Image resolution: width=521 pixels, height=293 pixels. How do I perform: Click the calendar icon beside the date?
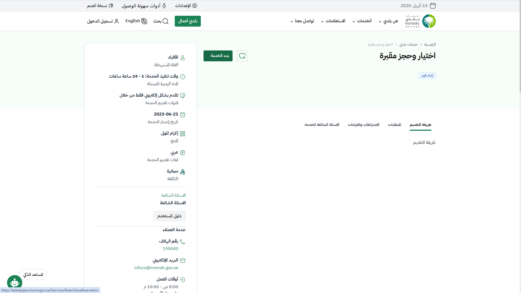[433, 6]
